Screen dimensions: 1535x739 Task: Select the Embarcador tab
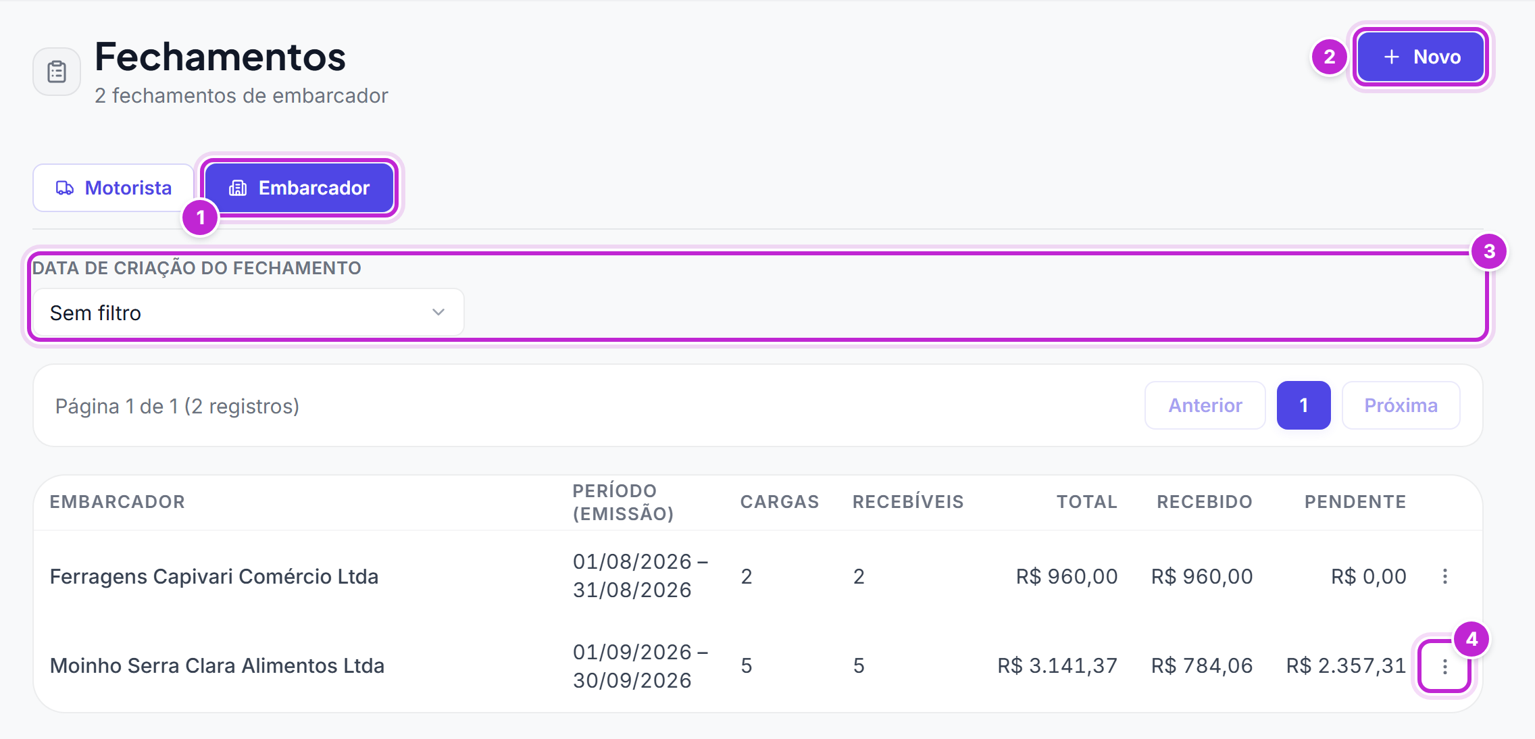click(299, 188)
